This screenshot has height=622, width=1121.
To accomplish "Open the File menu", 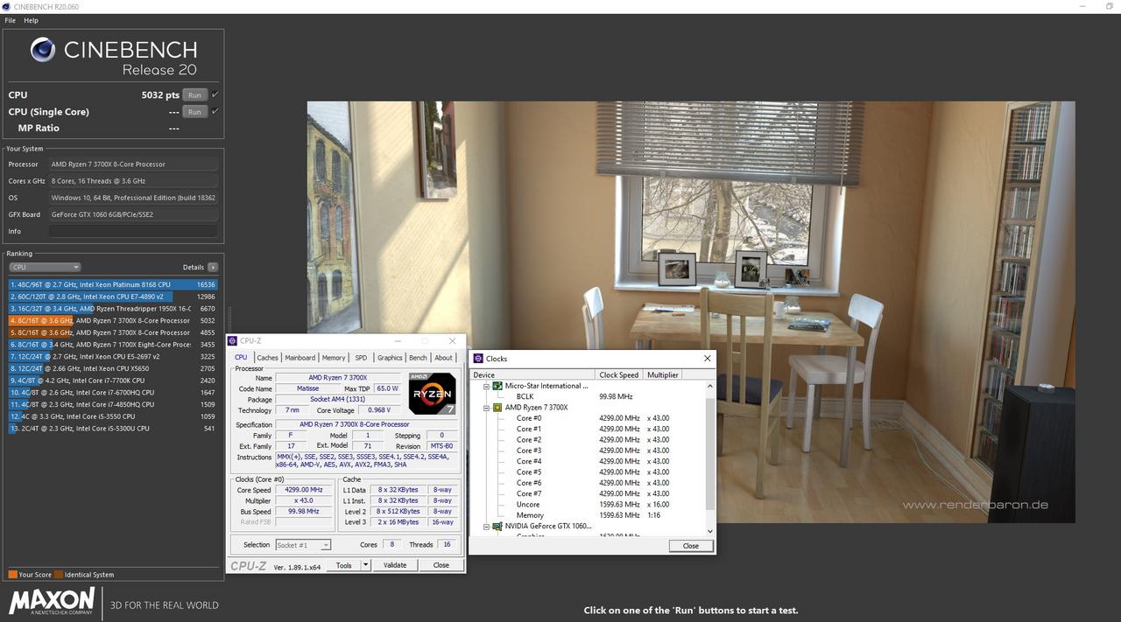I will (11, 20).
